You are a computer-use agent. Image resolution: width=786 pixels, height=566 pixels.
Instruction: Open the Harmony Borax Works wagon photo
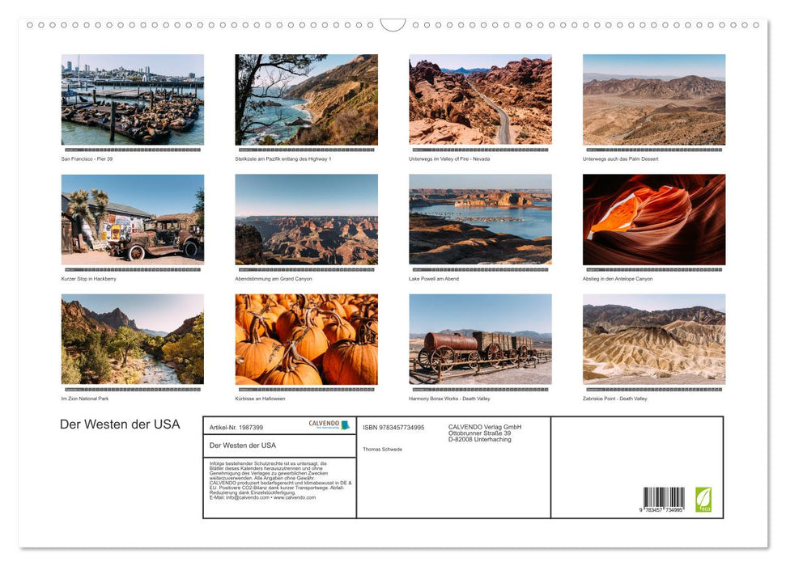click(480, 339)
